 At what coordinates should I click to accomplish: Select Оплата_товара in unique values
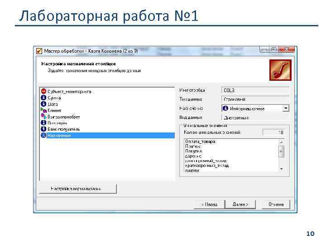click(200, 142)
